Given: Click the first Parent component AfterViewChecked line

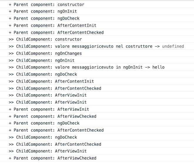Looking at the screenshot, I should pyautogui.click(x=52, y=117).
